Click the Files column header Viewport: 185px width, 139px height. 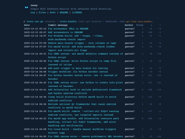click(x=140, y=25)
